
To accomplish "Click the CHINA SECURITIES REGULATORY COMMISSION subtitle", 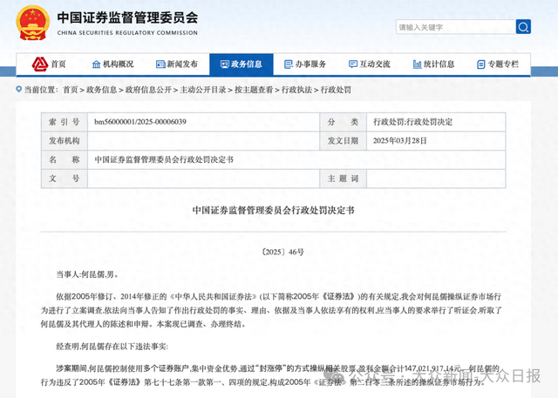I will click(127, 33).
